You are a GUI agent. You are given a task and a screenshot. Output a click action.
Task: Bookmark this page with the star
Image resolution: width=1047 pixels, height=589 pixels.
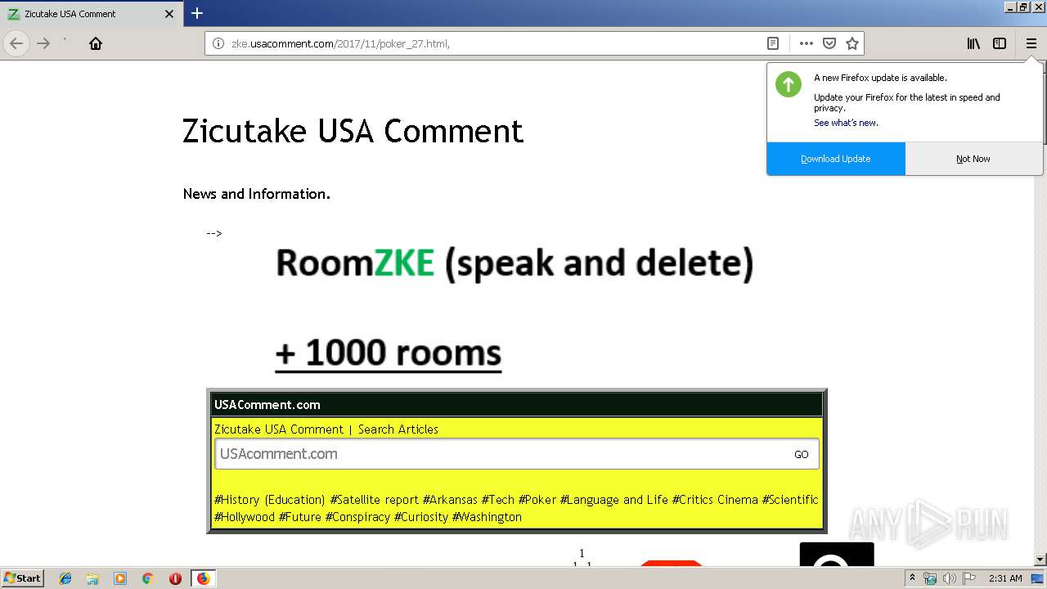point(852,43)
